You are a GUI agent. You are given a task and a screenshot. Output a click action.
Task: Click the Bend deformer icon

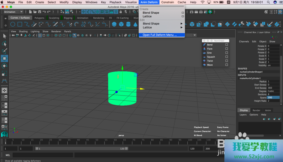click(x=204, y=45)
